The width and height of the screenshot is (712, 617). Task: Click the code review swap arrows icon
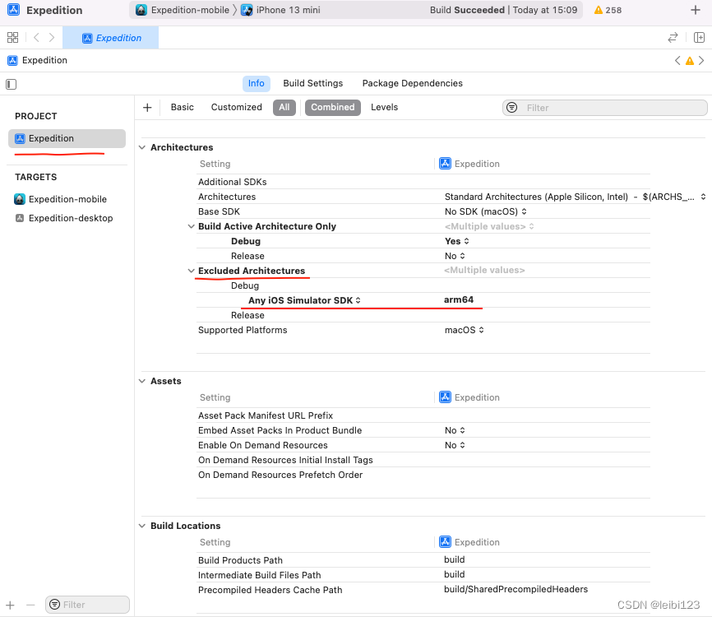point(673,38)
